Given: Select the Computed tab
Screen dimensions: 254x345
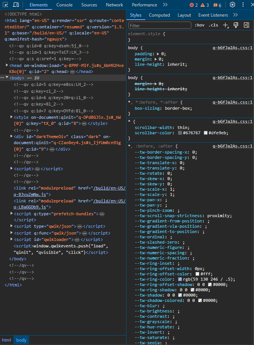Looking at the screenshot, I should [x=159, y=15].
